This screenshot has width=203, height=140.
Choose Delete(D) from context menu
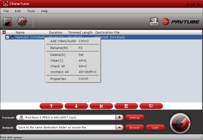[73, 55]
